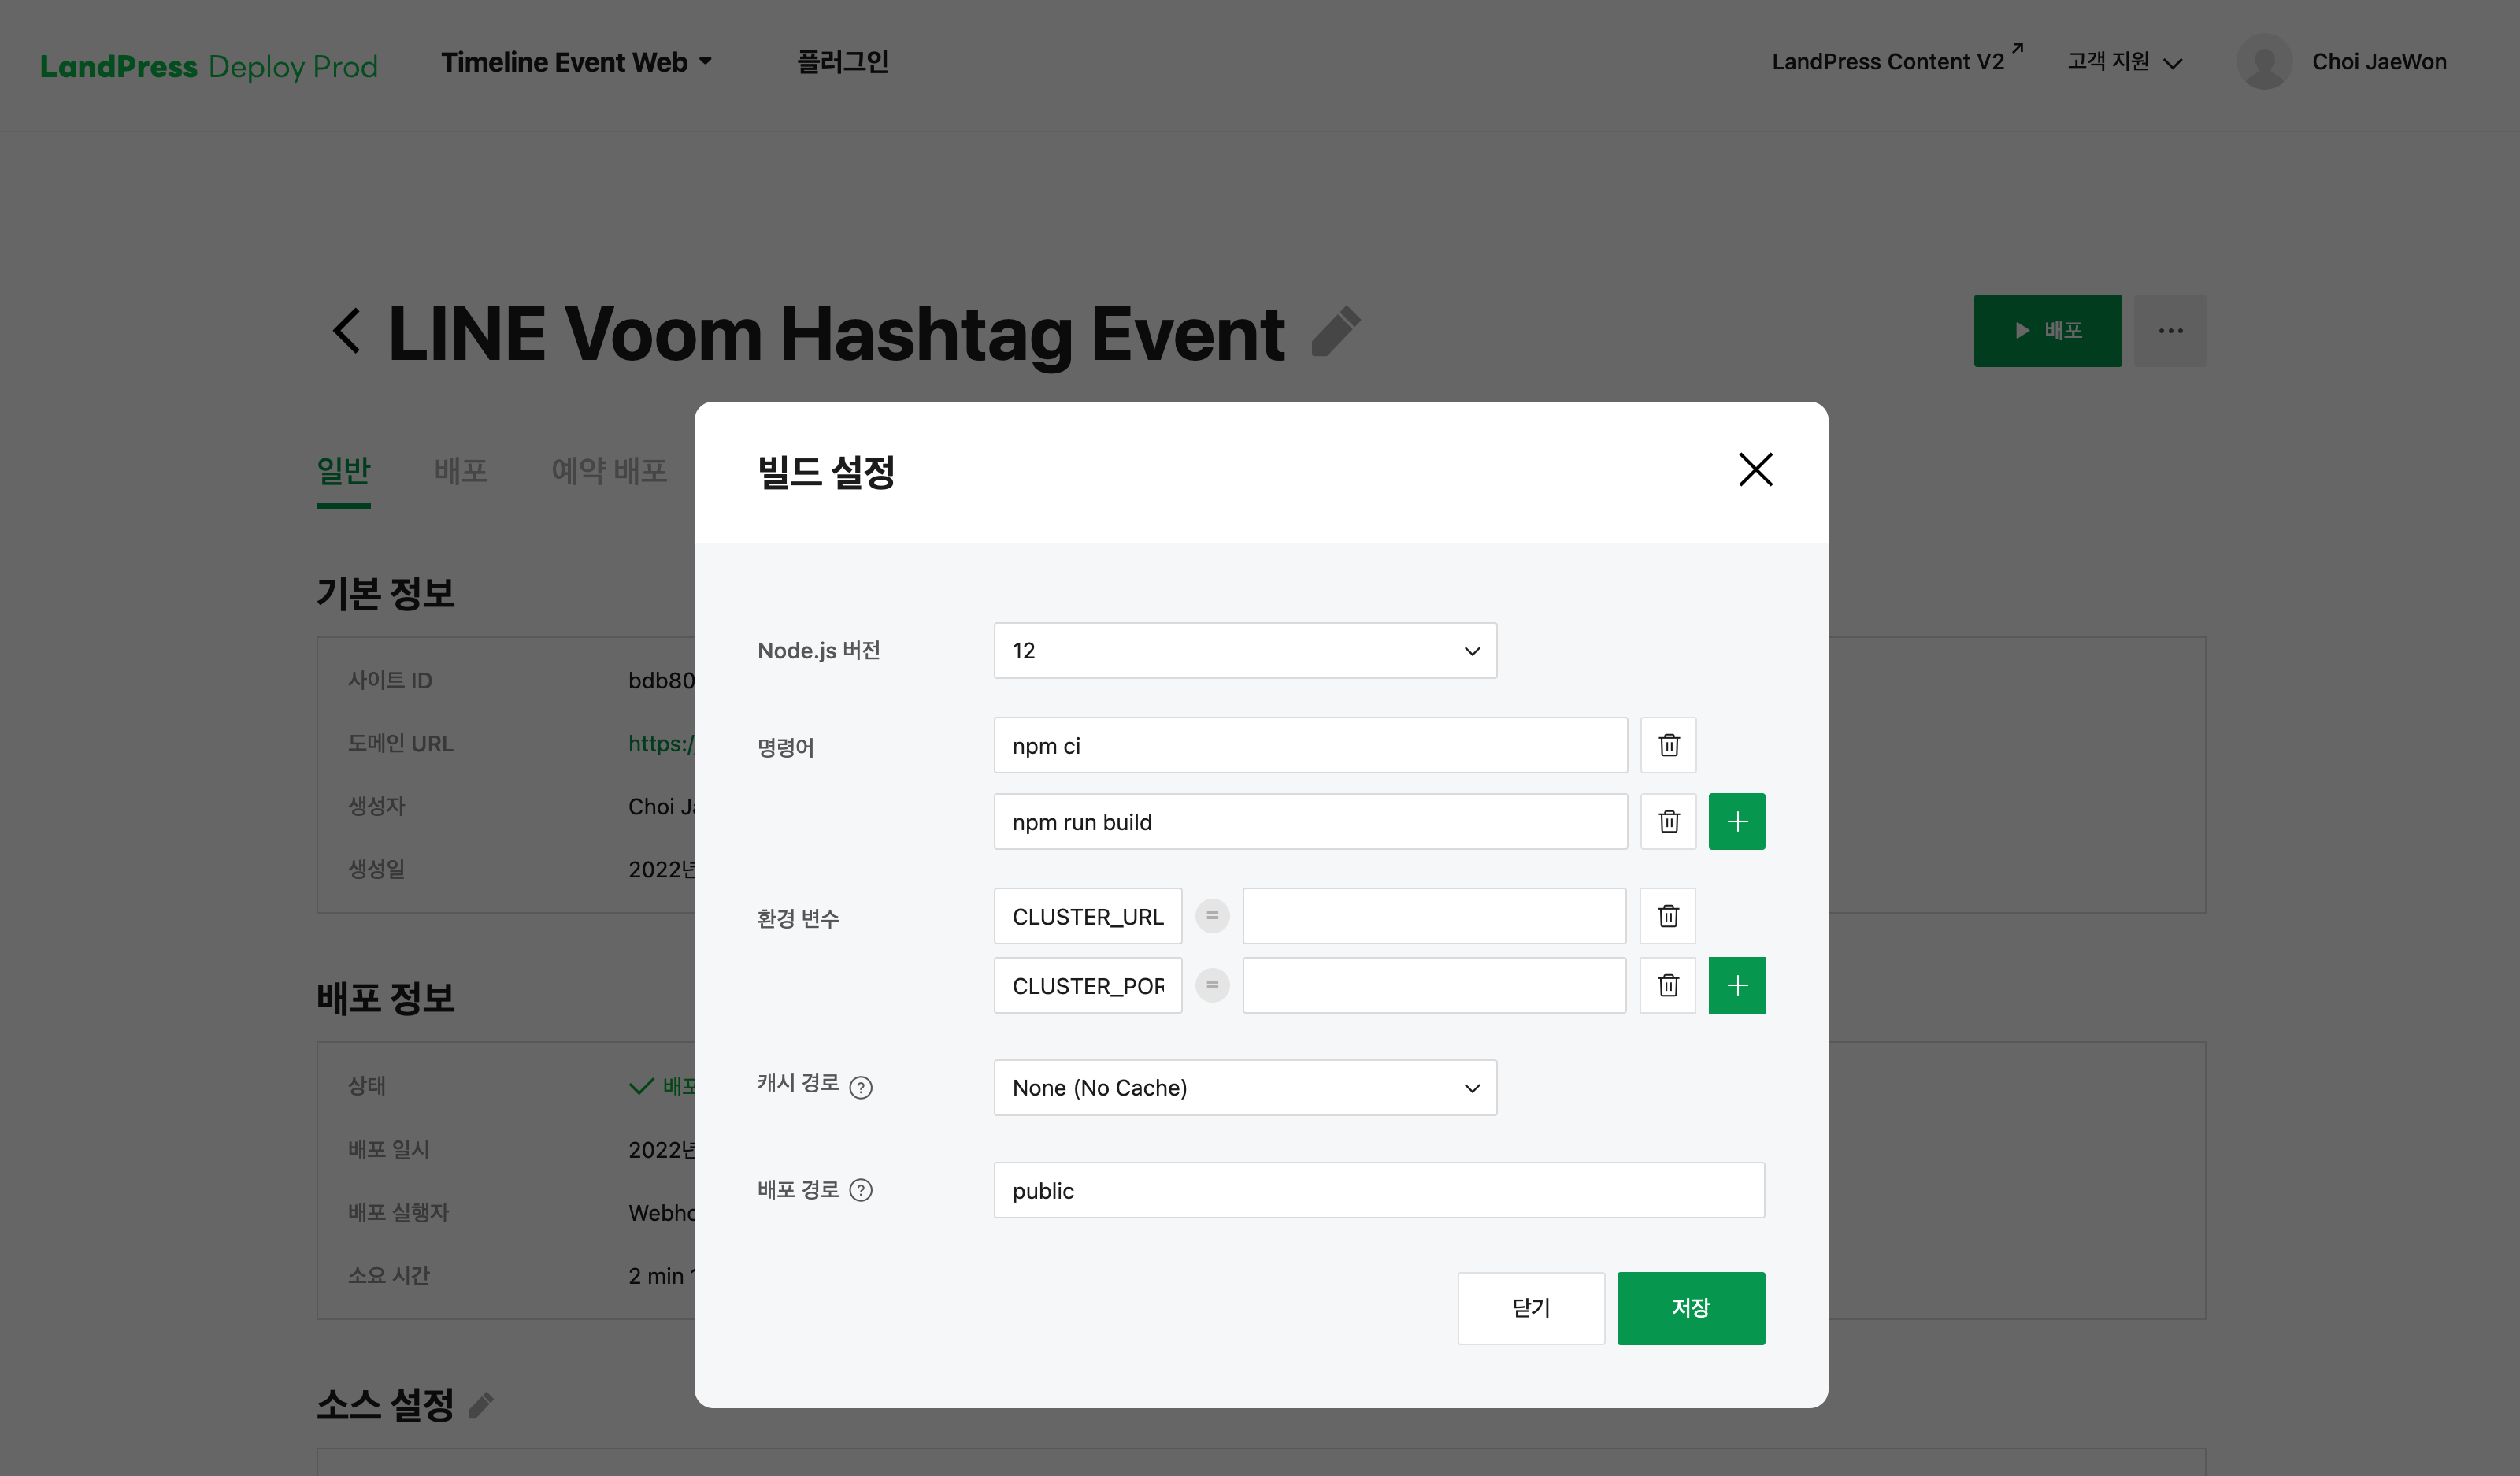Click the CLUSTER_URL value field
Screen dimensions: 2520x1476
(1434, 916)
